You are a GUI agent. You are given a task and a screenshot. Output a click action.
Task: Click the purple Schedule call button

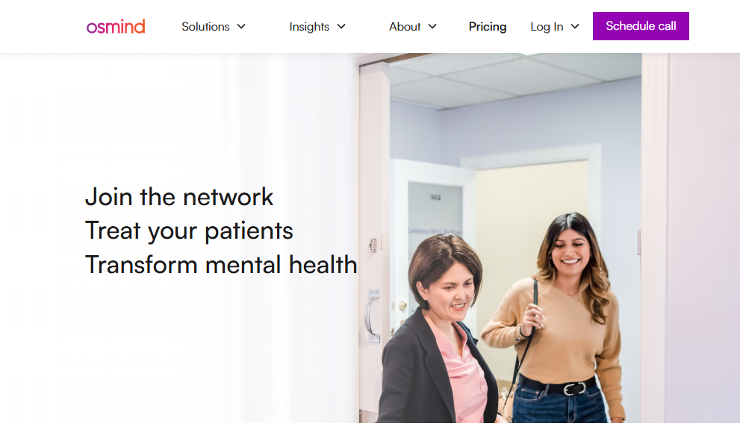click(x=641, y=26)
